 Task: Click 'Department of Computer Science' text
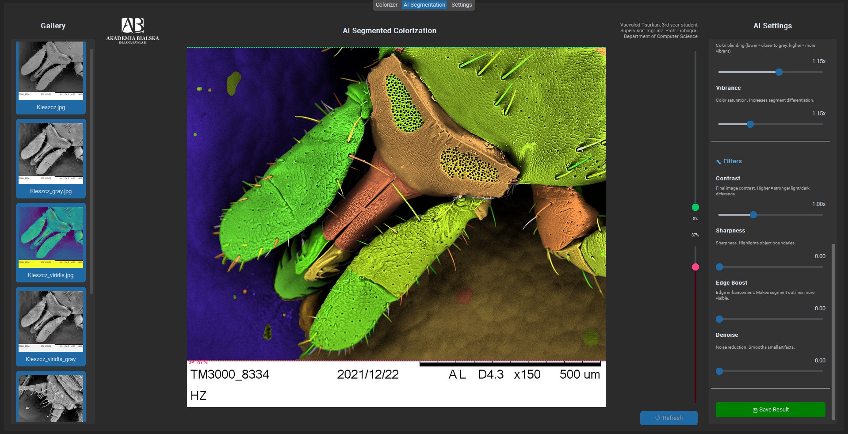(661, 36)
